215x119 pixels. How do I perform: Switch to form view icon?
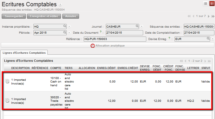[211, 3]
